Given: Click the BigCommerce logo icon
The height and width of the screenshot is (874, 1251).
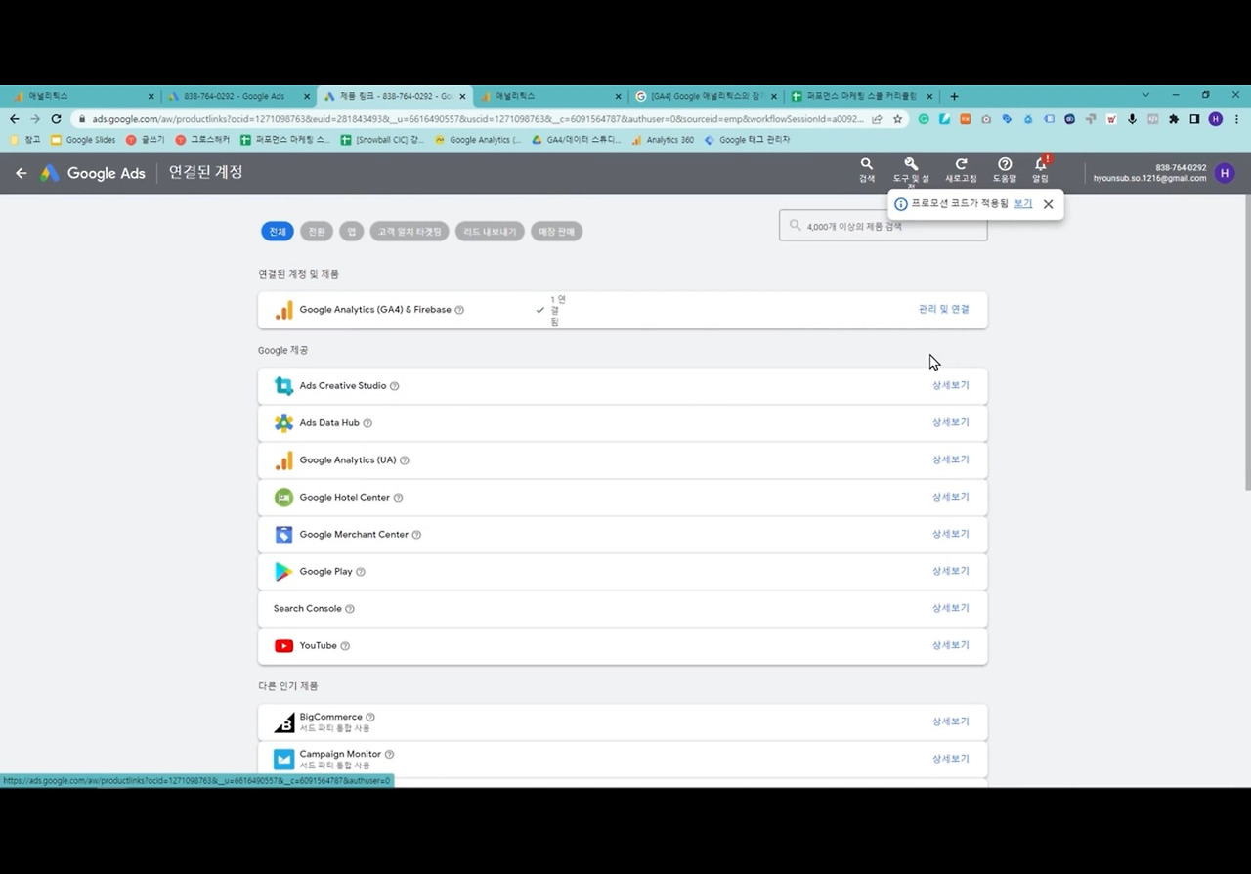Looking at the screenshot, I should point(283,722).
